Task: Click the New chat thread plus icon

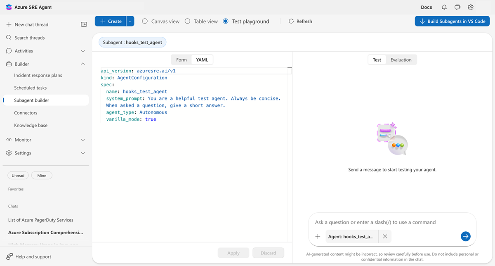Action: 9,24
